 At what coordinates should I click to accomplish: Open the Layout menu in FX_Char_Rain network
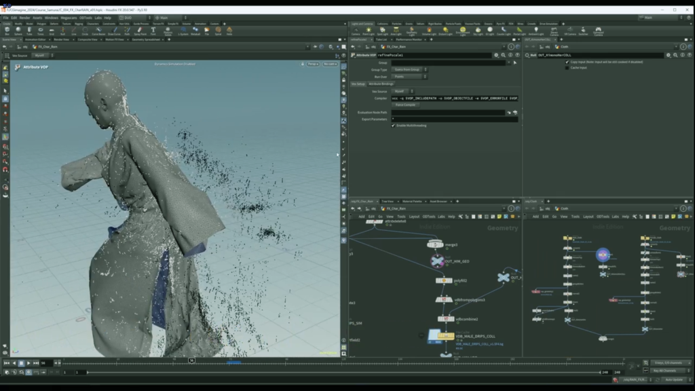pyautogui.click(x=414, y=217)
